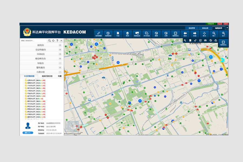Open the 地图查询 map query tool
The image size is (243, 162).
pos(108,34)
